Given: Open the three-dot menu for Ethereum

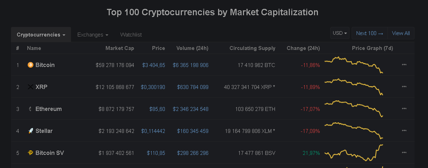Looking at the screenshot, I should point(404,109).
